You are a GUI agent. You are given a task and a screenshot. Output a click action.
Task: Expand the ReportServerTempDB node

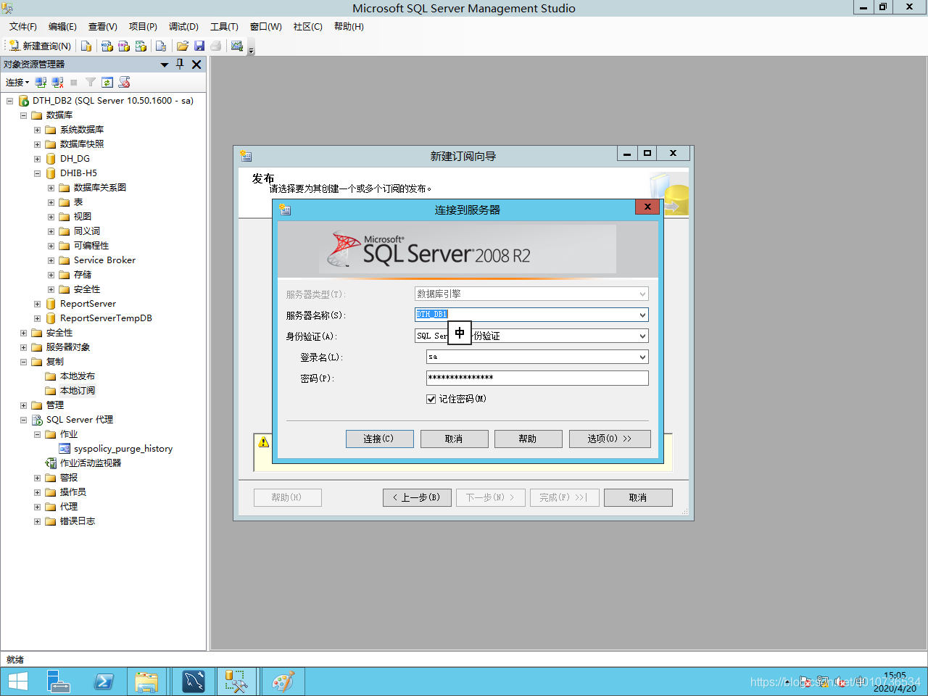[37, 318]
